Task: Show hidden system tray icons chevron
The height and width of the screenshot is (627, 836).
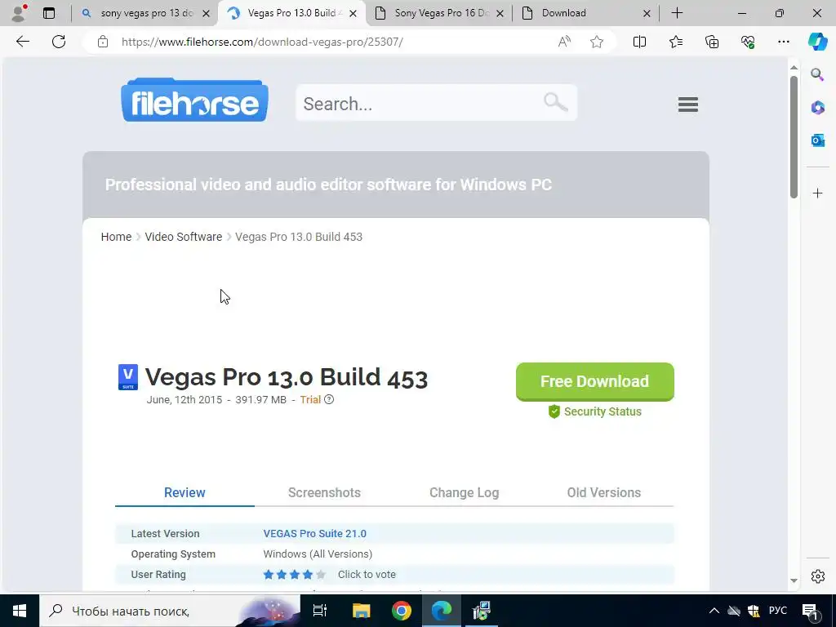Action: click(x=714, y=611)
